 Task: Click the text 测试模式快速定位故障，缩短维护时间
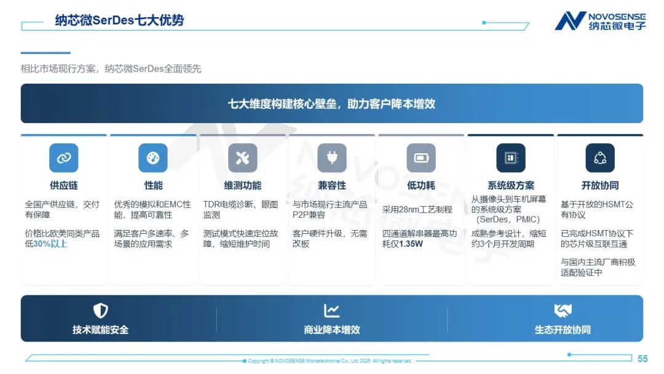click(x=240, y=239)
